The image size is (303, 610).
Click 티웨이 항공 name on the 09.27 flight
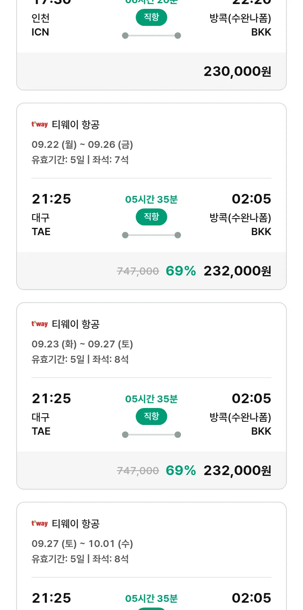(x=76, y=524)
